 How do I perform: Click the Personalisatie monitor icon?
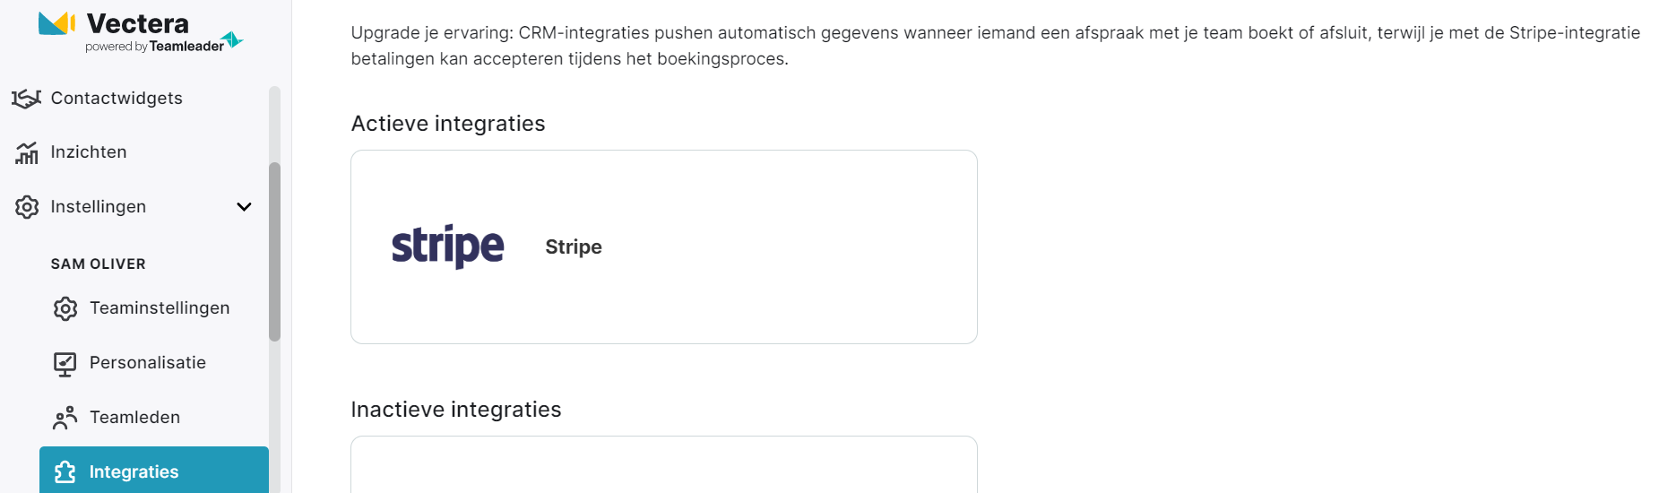(65, 364)
